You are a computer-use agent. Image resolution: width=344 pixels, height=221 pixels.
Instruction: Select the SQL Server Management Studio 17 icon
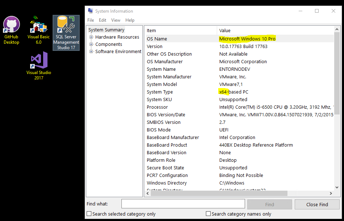click(x=66, y=33)
